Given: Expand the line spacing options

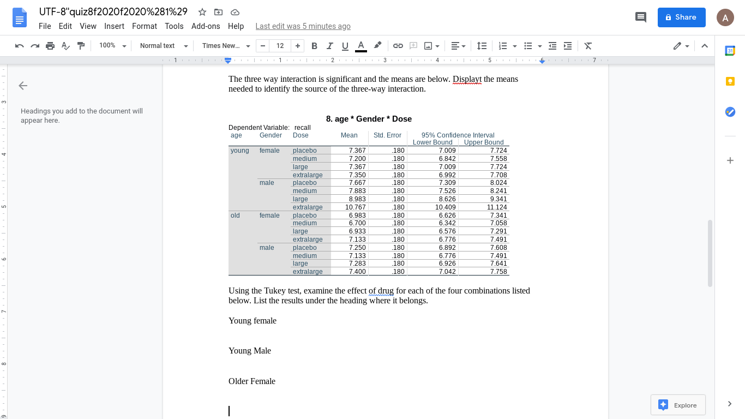Looking at the screenshot, I should (x=482, y=46).
